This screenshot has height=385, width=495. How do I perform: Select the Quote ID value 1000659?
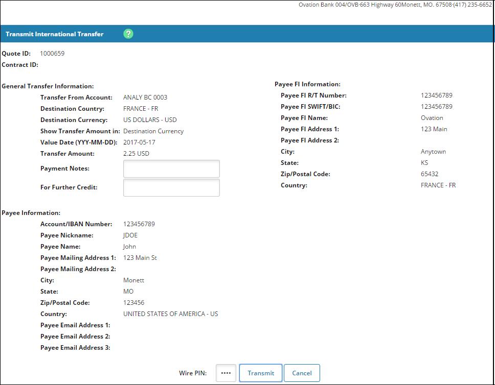click(x=52, y=54)
